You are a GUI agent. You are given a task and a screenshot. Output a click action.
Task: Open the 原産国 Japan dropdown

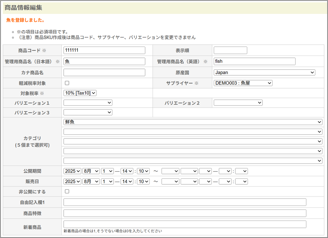pyautogui.click(x=264, y=73)
